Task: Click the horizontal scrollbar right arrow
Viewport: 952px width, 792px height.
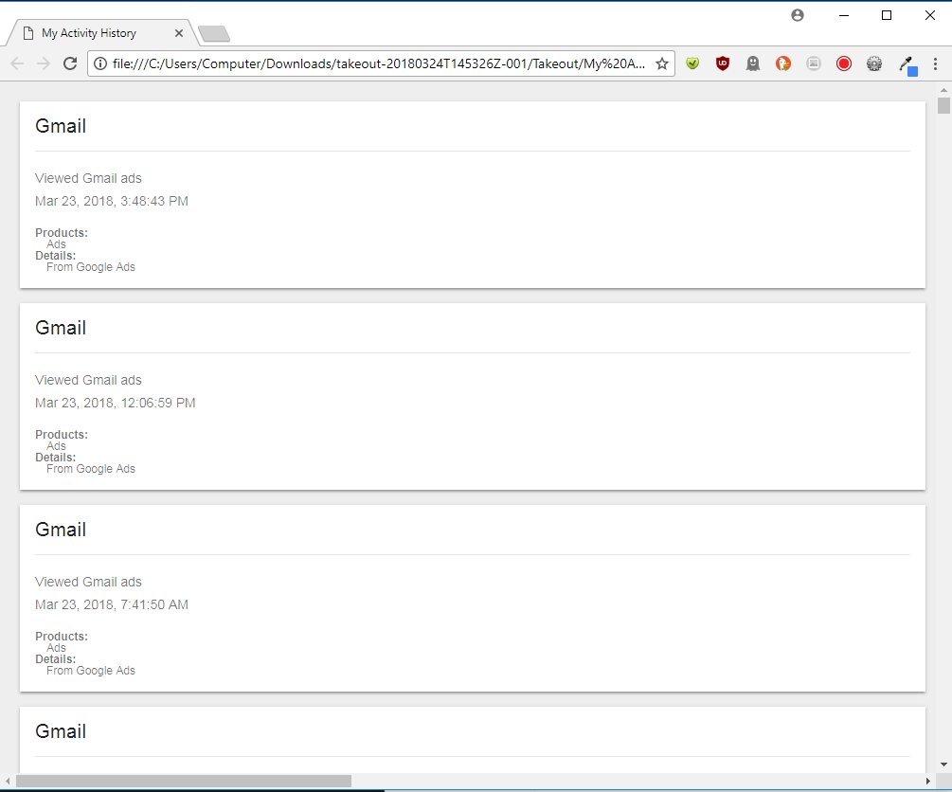Action: [x=927, y=781]
